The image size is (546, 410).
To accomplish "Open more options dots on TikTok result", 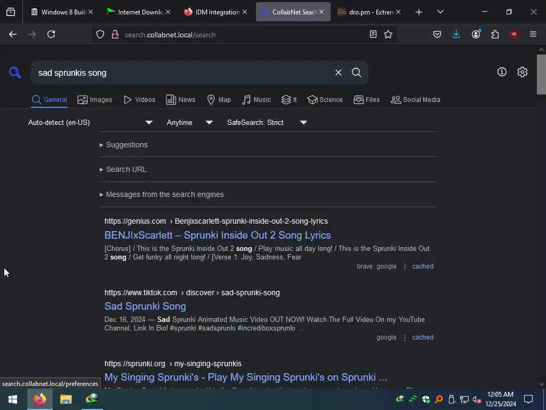I will [x=405, y=337].
